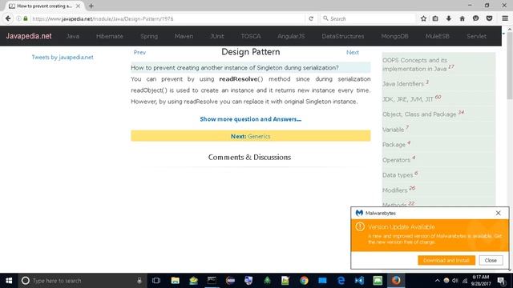The image size is (513, 288).
Task: Go to the Next question link
Action: tap(353, 52)
